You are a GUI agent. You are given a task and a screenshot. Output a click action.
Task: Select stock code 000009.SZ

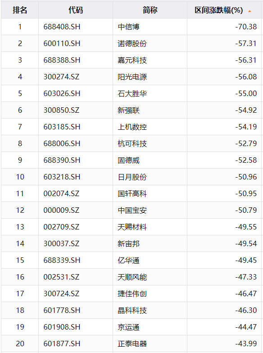click(61, 210)
